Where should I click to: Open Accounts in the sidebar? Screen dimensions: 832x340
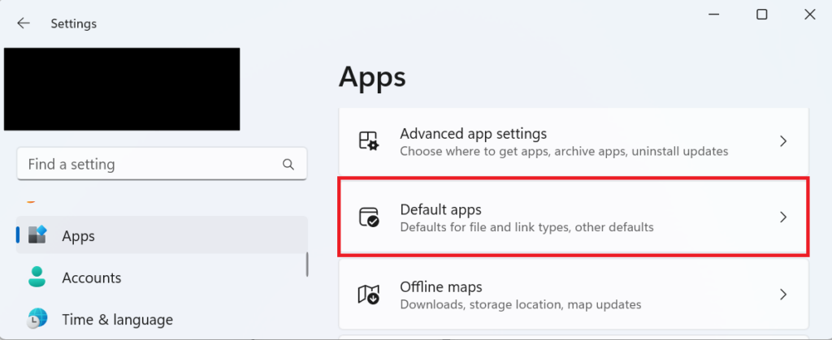[162, 278]
